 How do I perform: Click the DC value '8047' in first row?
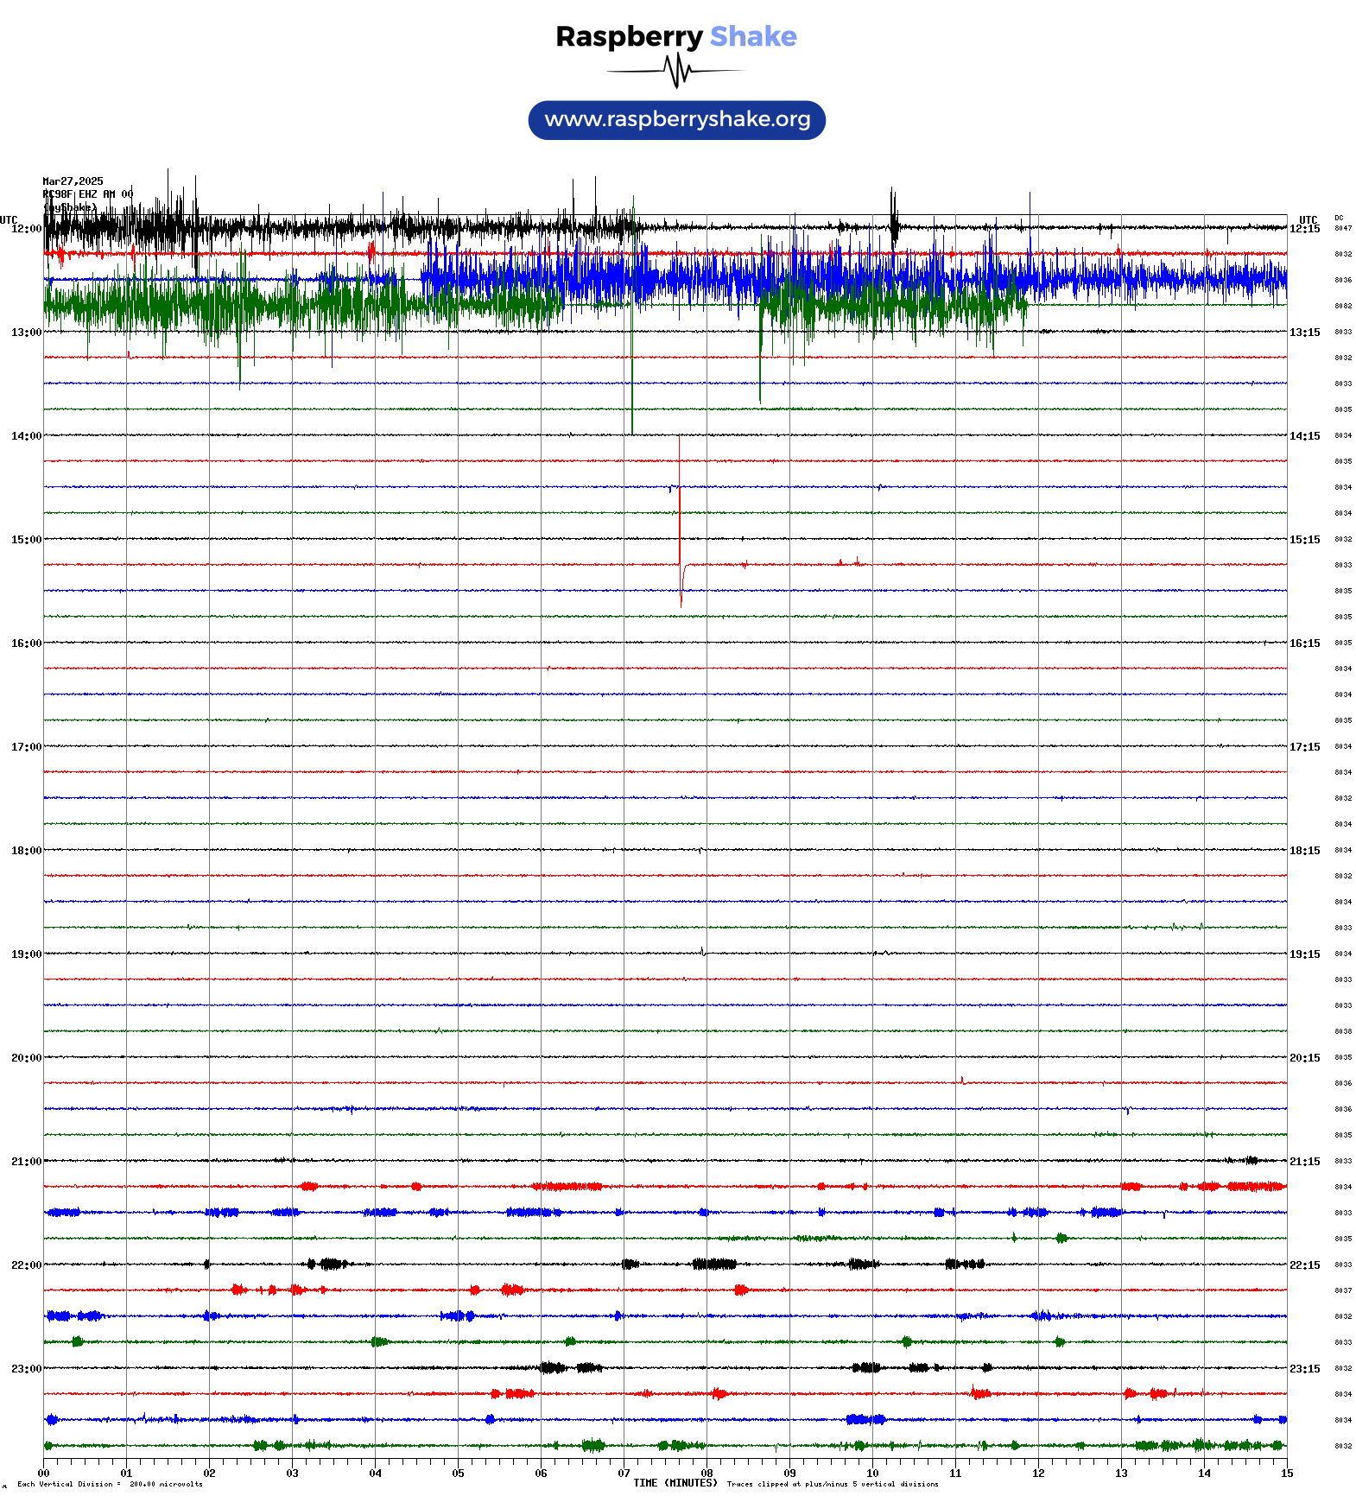[x=1343, y=229]
